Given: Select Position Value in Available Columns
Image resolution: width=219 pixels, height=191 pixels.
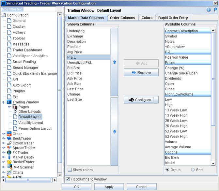Looking at the screenshot, I should pos(188,57).
